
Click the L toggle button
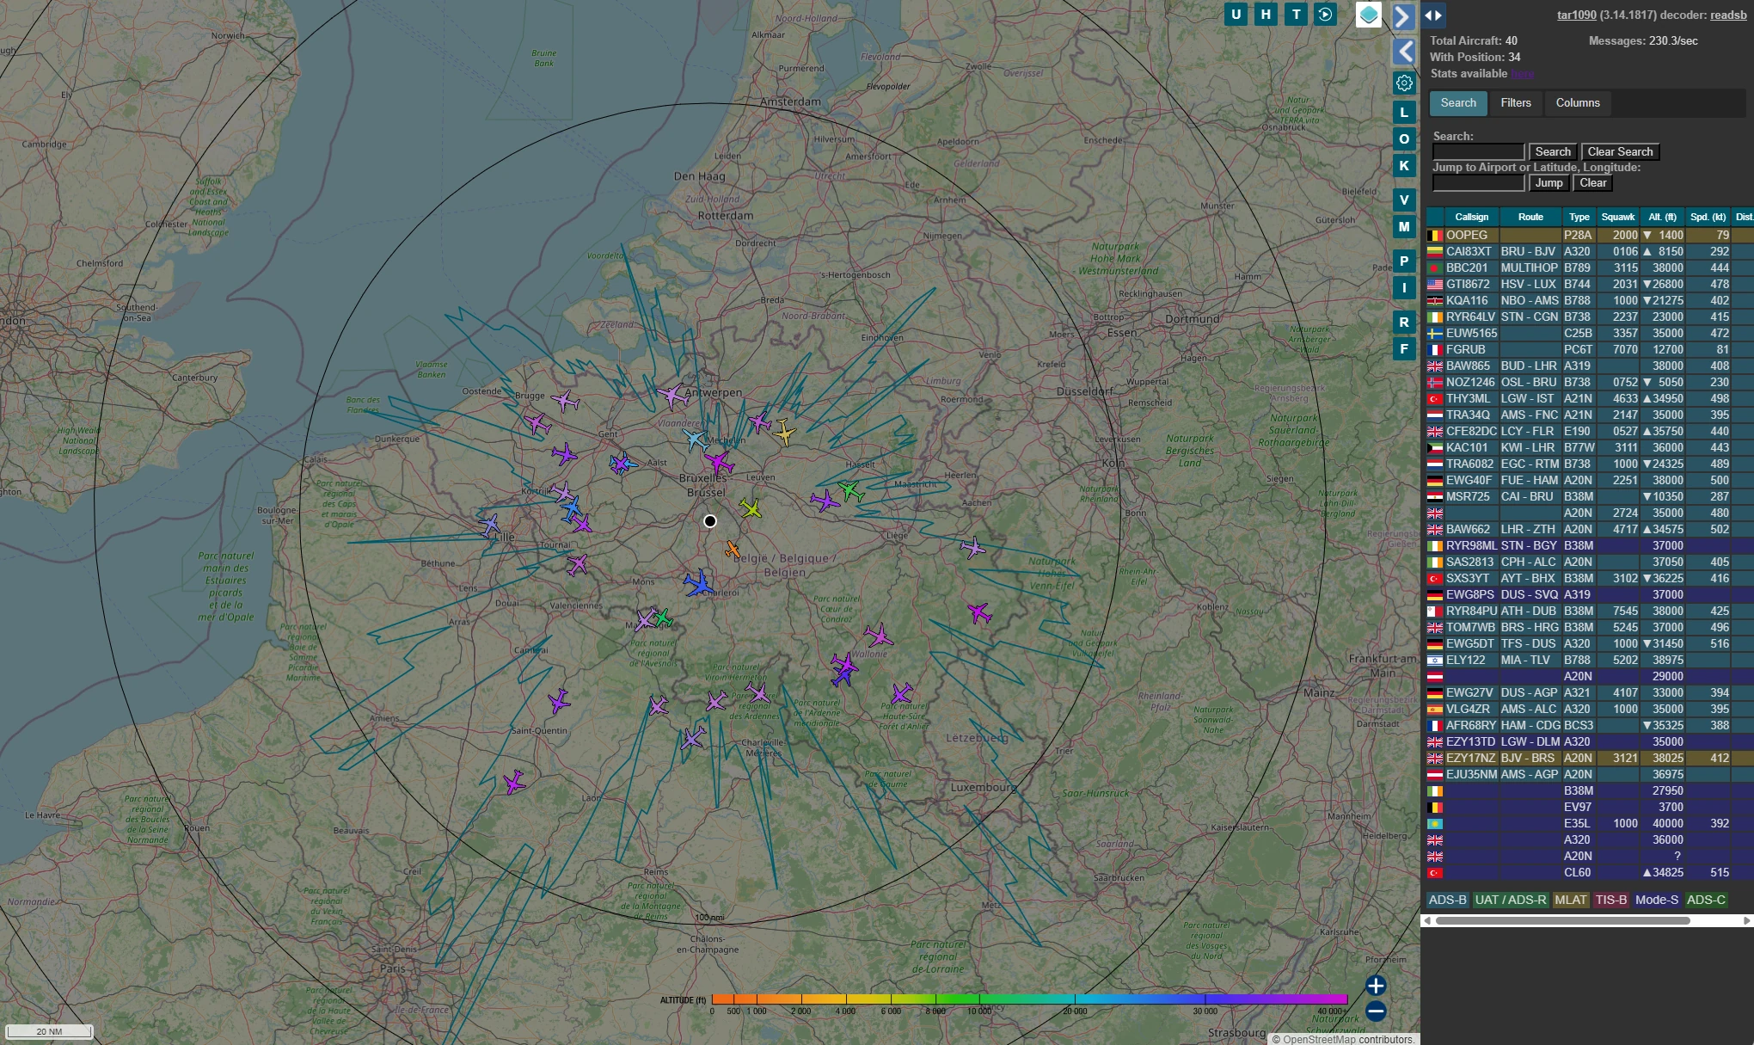point(1404,113)
